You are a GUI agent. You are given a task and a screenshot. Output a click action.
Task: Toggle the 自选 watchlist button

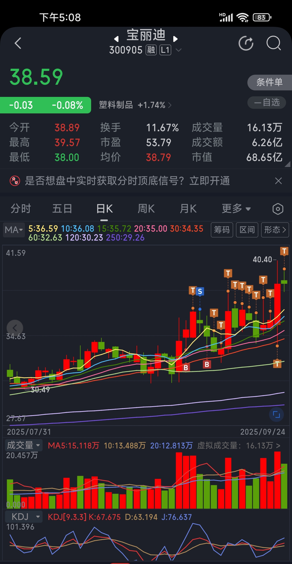tap(267, 103)
